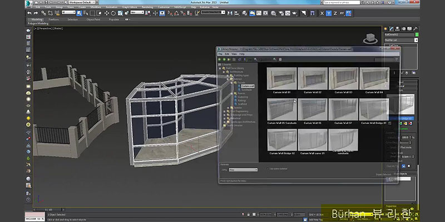This screenshot has height=222, width=445.
Task: Open the Graph Editors menu
Action: coord(130,7)
